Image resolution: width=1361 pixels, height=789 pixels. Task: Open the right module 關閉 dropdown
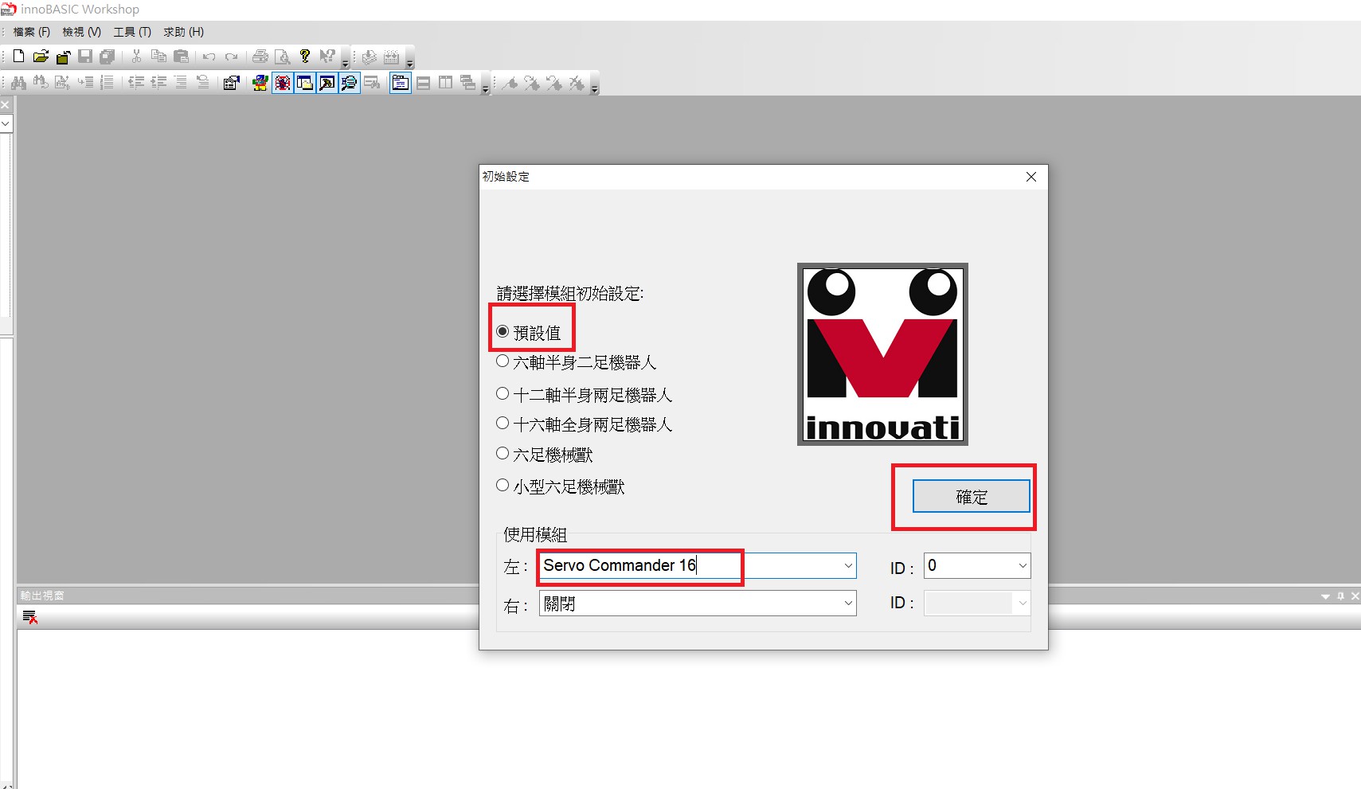click(x=698, y=603)
